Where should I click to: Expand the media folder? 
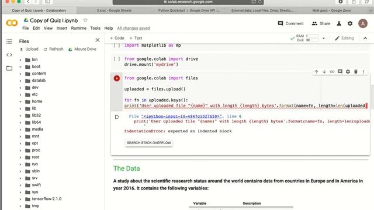20,129
